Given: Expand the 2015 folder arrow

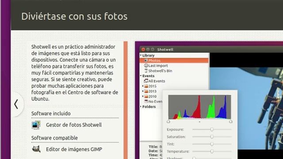Looking at the screenshot, I should [x=143, y=86].
